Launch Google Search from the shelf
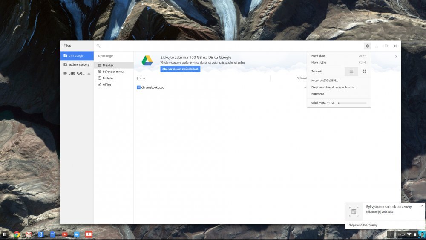Screen dimensions: 426x240 coord(41,234)
